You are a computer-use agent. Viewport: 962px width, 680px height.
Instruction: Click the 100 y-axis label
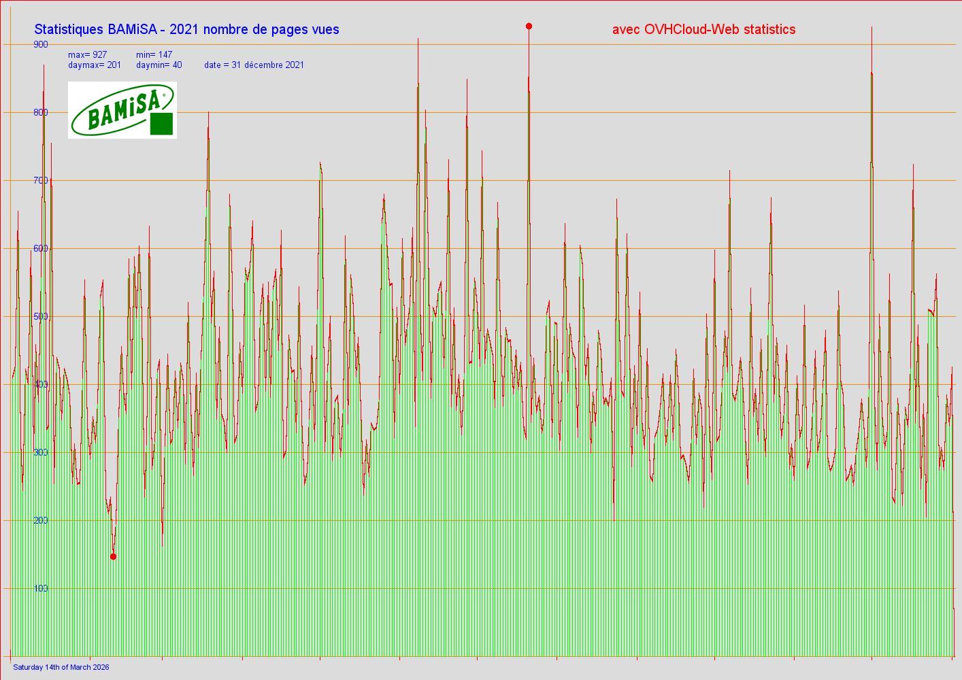[41, 588]
